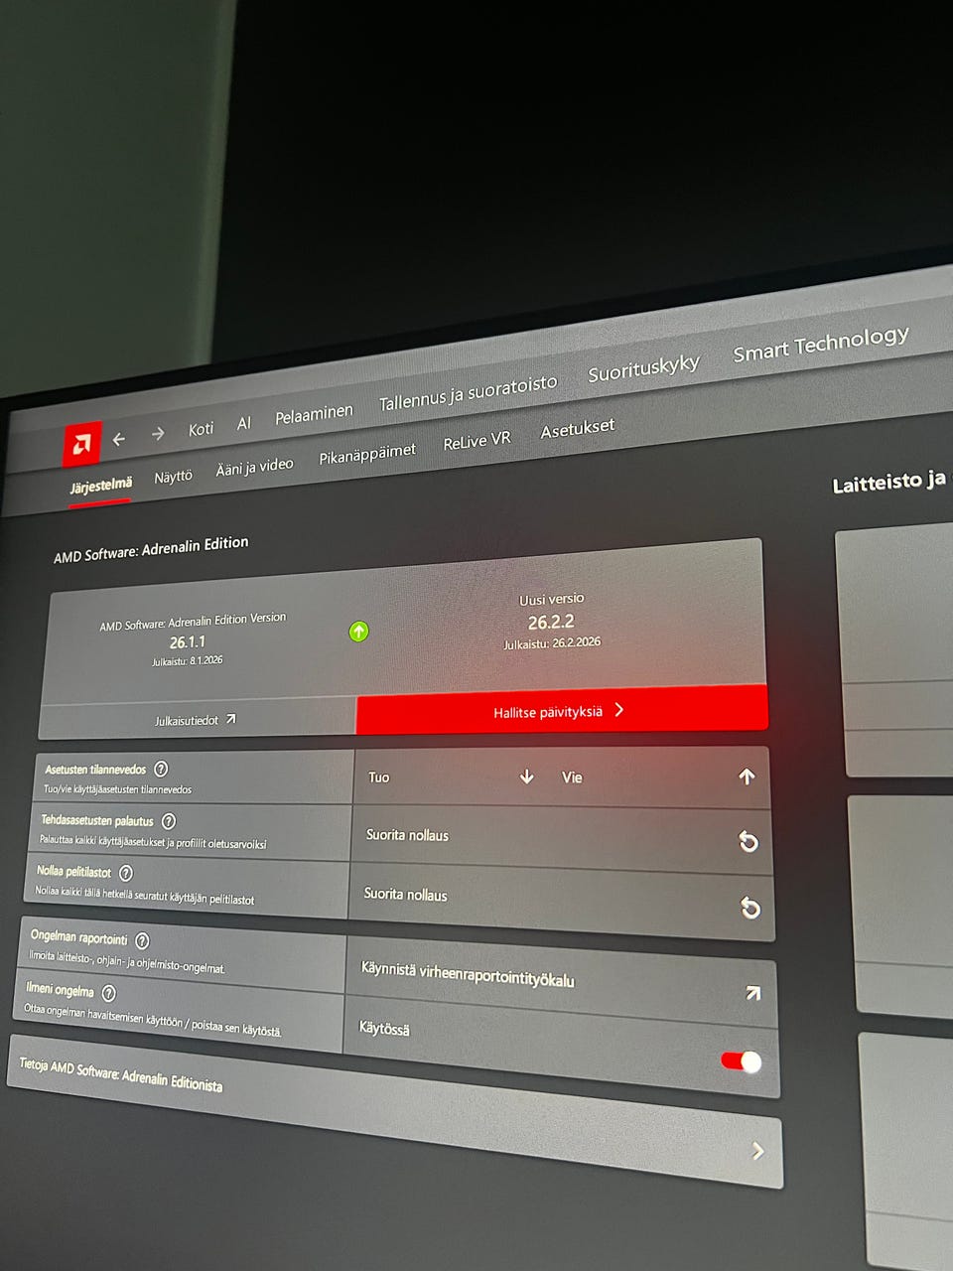Switch to the Suorituskyky tab

(x=644, y=367)
